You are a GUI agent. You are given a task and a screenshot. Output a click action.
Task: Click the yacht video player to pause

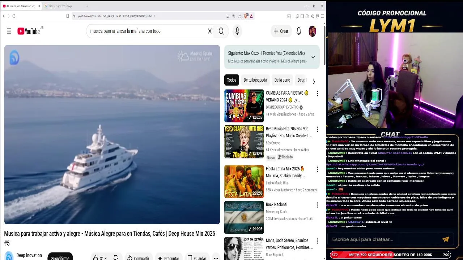[112, 135]
